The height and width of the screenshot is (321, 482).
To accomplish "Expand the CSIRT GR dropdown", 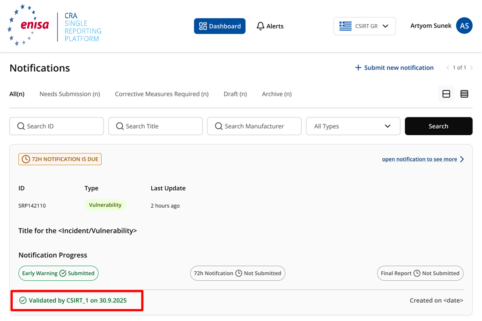I will (364, 26).
